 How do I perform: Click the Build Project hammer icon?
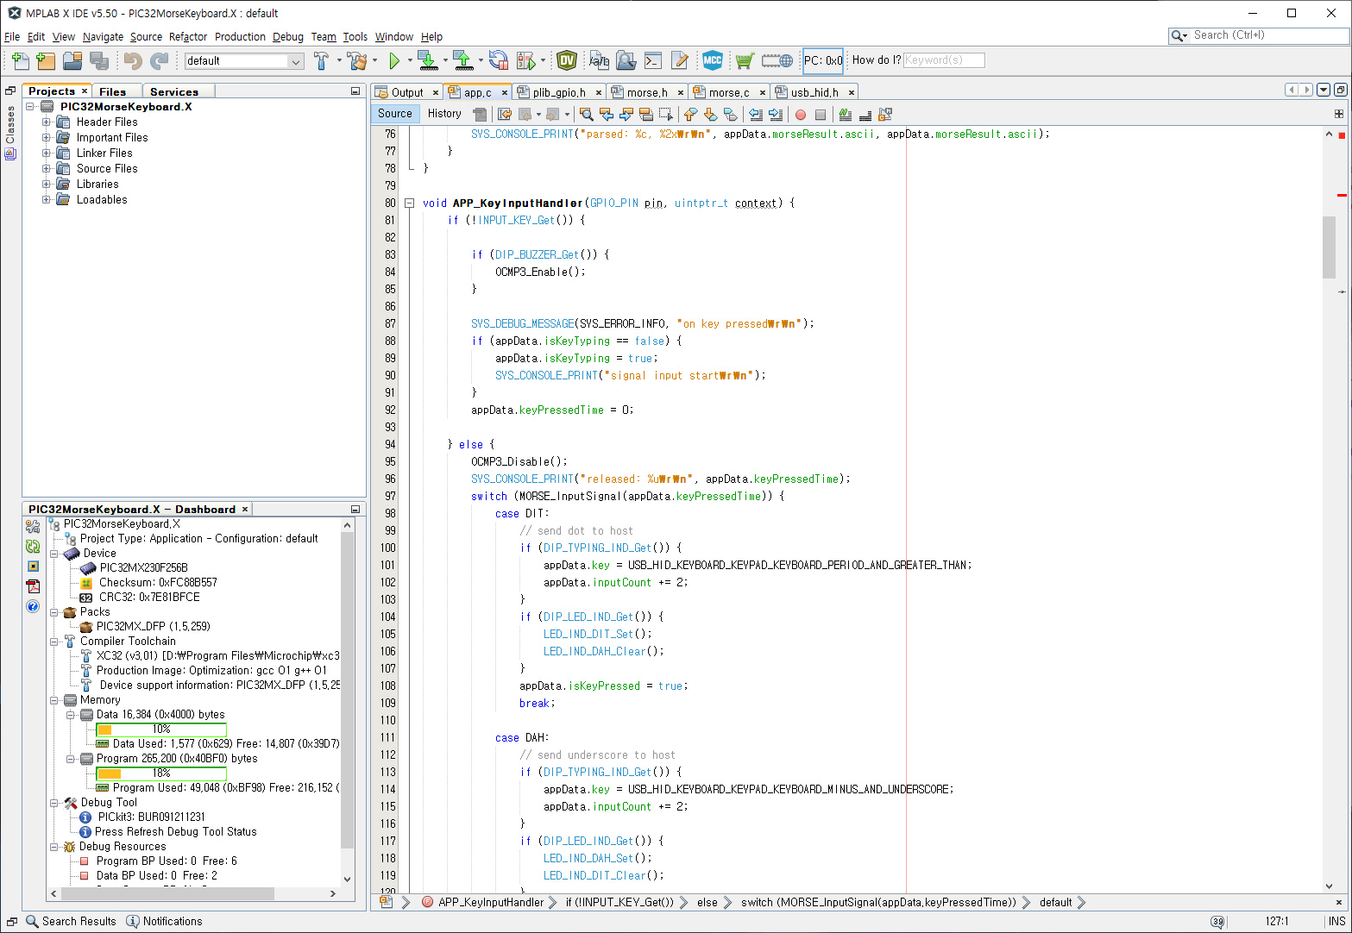[321, 60]
